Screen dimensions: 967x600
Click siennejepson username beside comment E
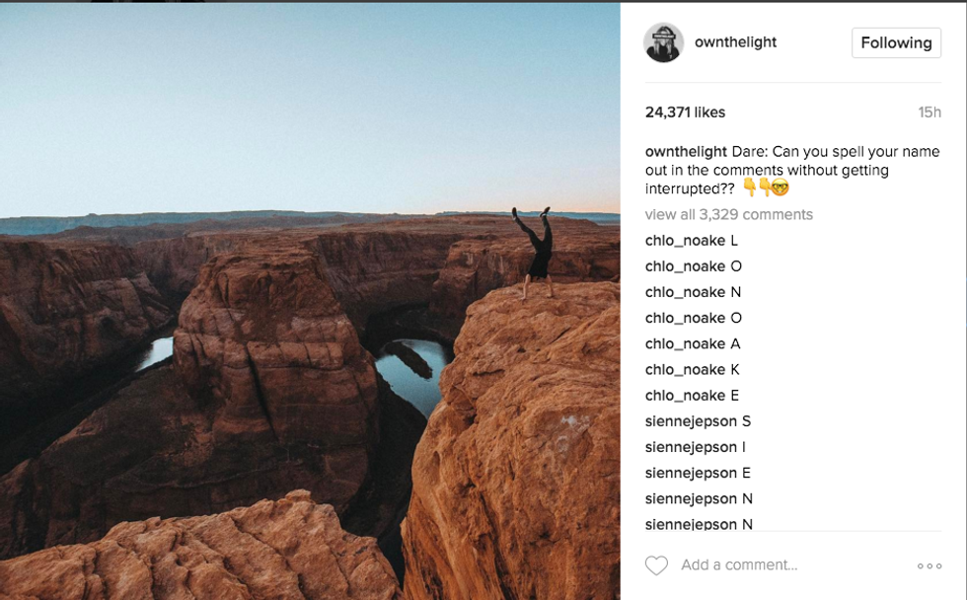click(691, 473)
